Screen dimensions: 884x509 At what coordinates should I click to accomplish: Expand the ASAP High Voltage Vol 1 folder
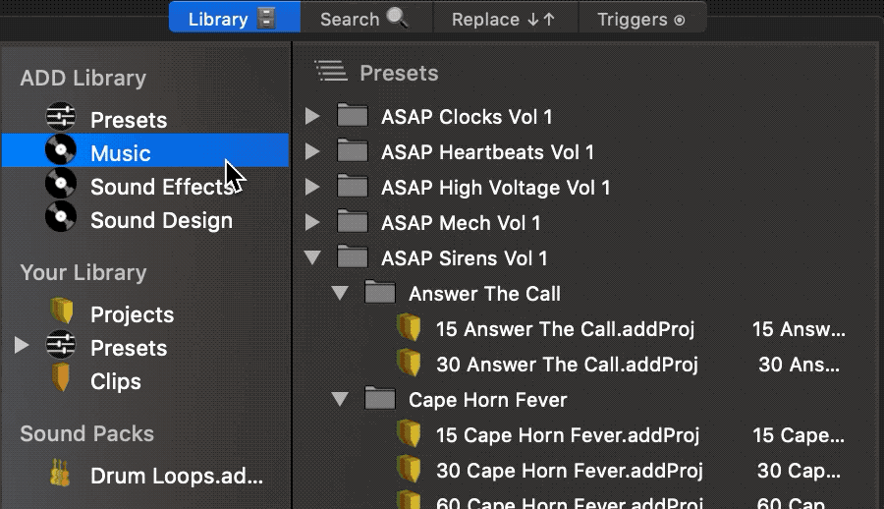click(312, 188)
